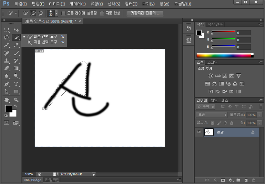The image size is (265, 184).
Task: Create a new layer
Action: coord(246,180)
